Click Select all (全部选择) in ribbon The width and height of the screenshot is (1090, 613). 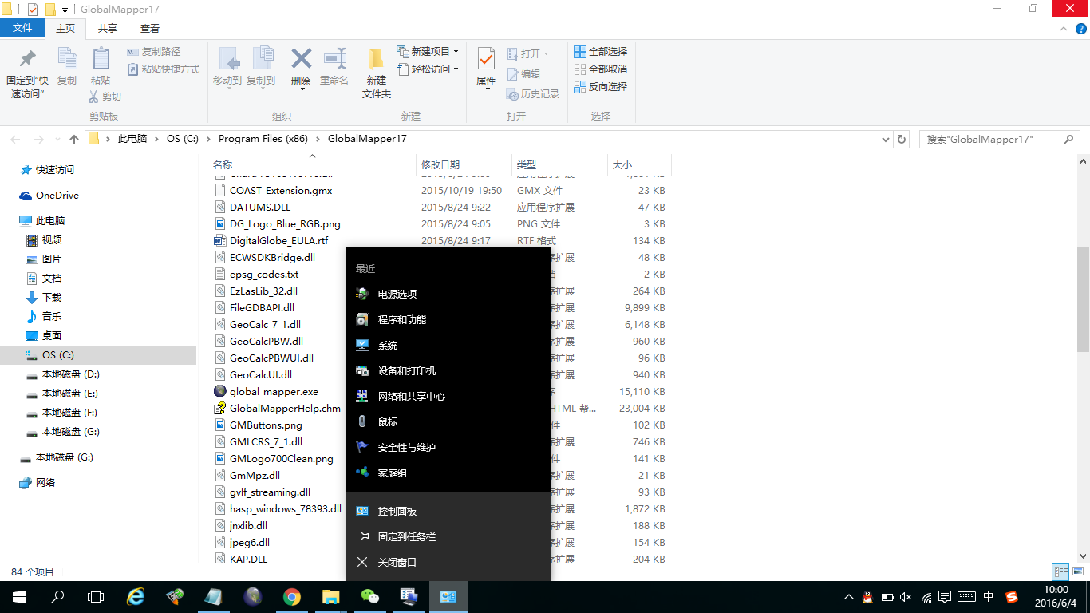(600, 51)
